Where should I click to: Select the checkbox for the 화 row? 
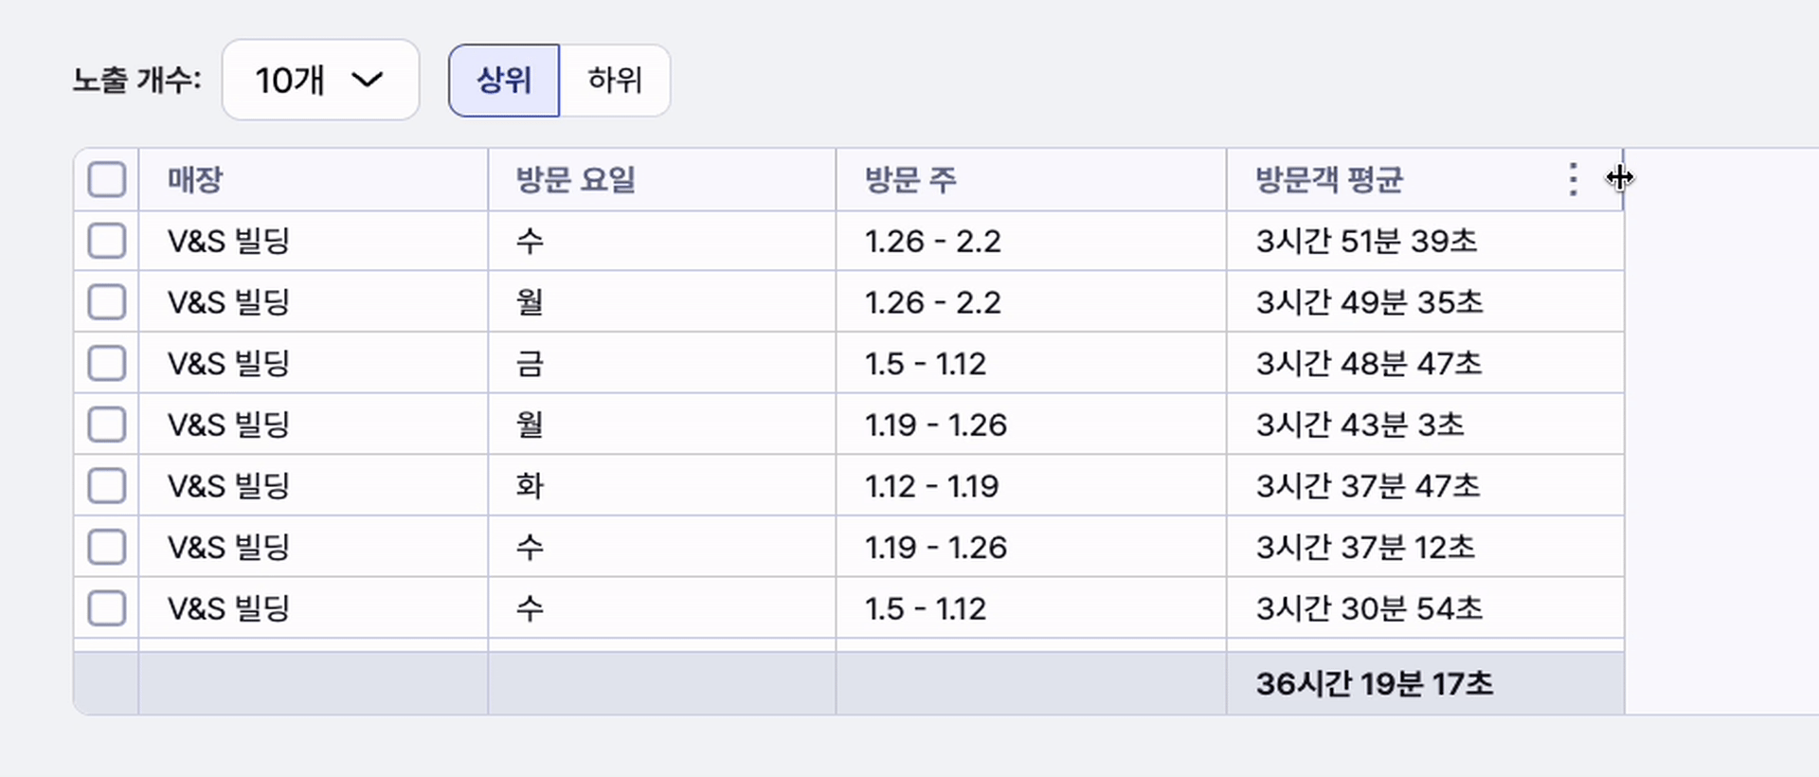pos(107,486)
